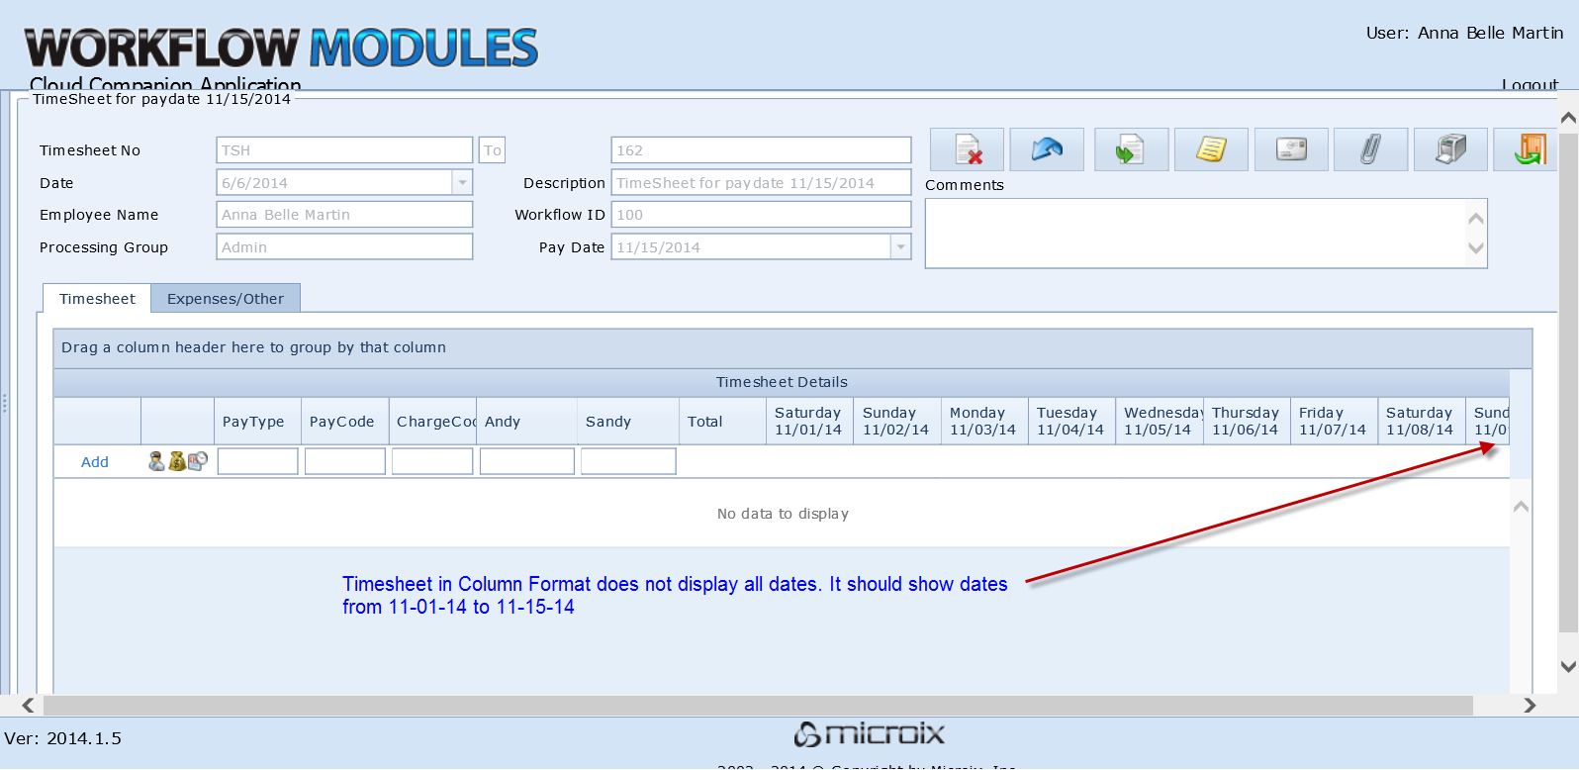Click the Logout link

coord(1529,85)
